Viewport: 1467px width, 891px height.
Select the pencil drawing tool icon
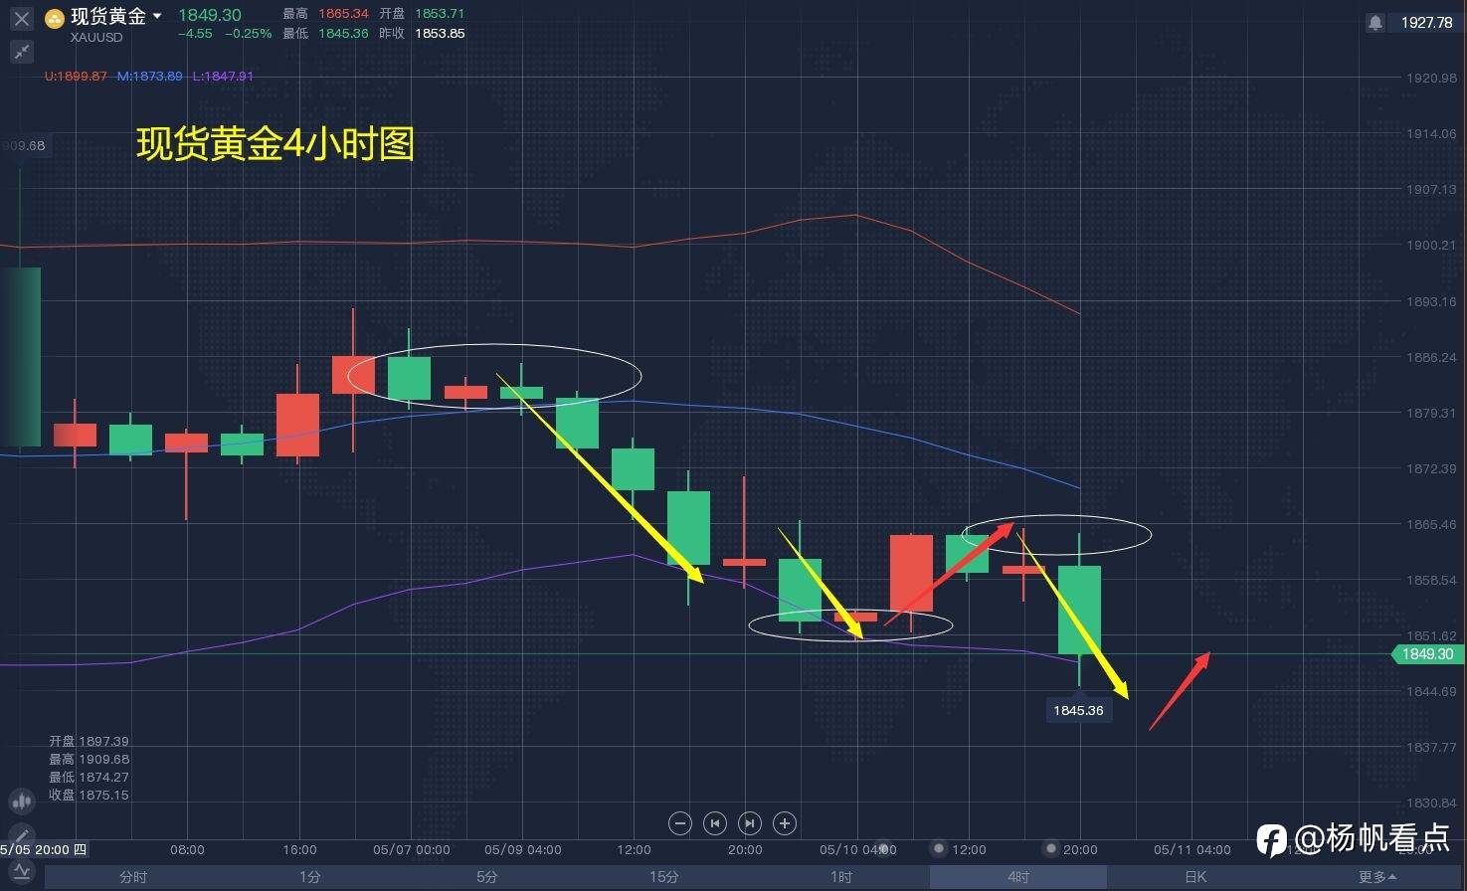coord(21,835)
